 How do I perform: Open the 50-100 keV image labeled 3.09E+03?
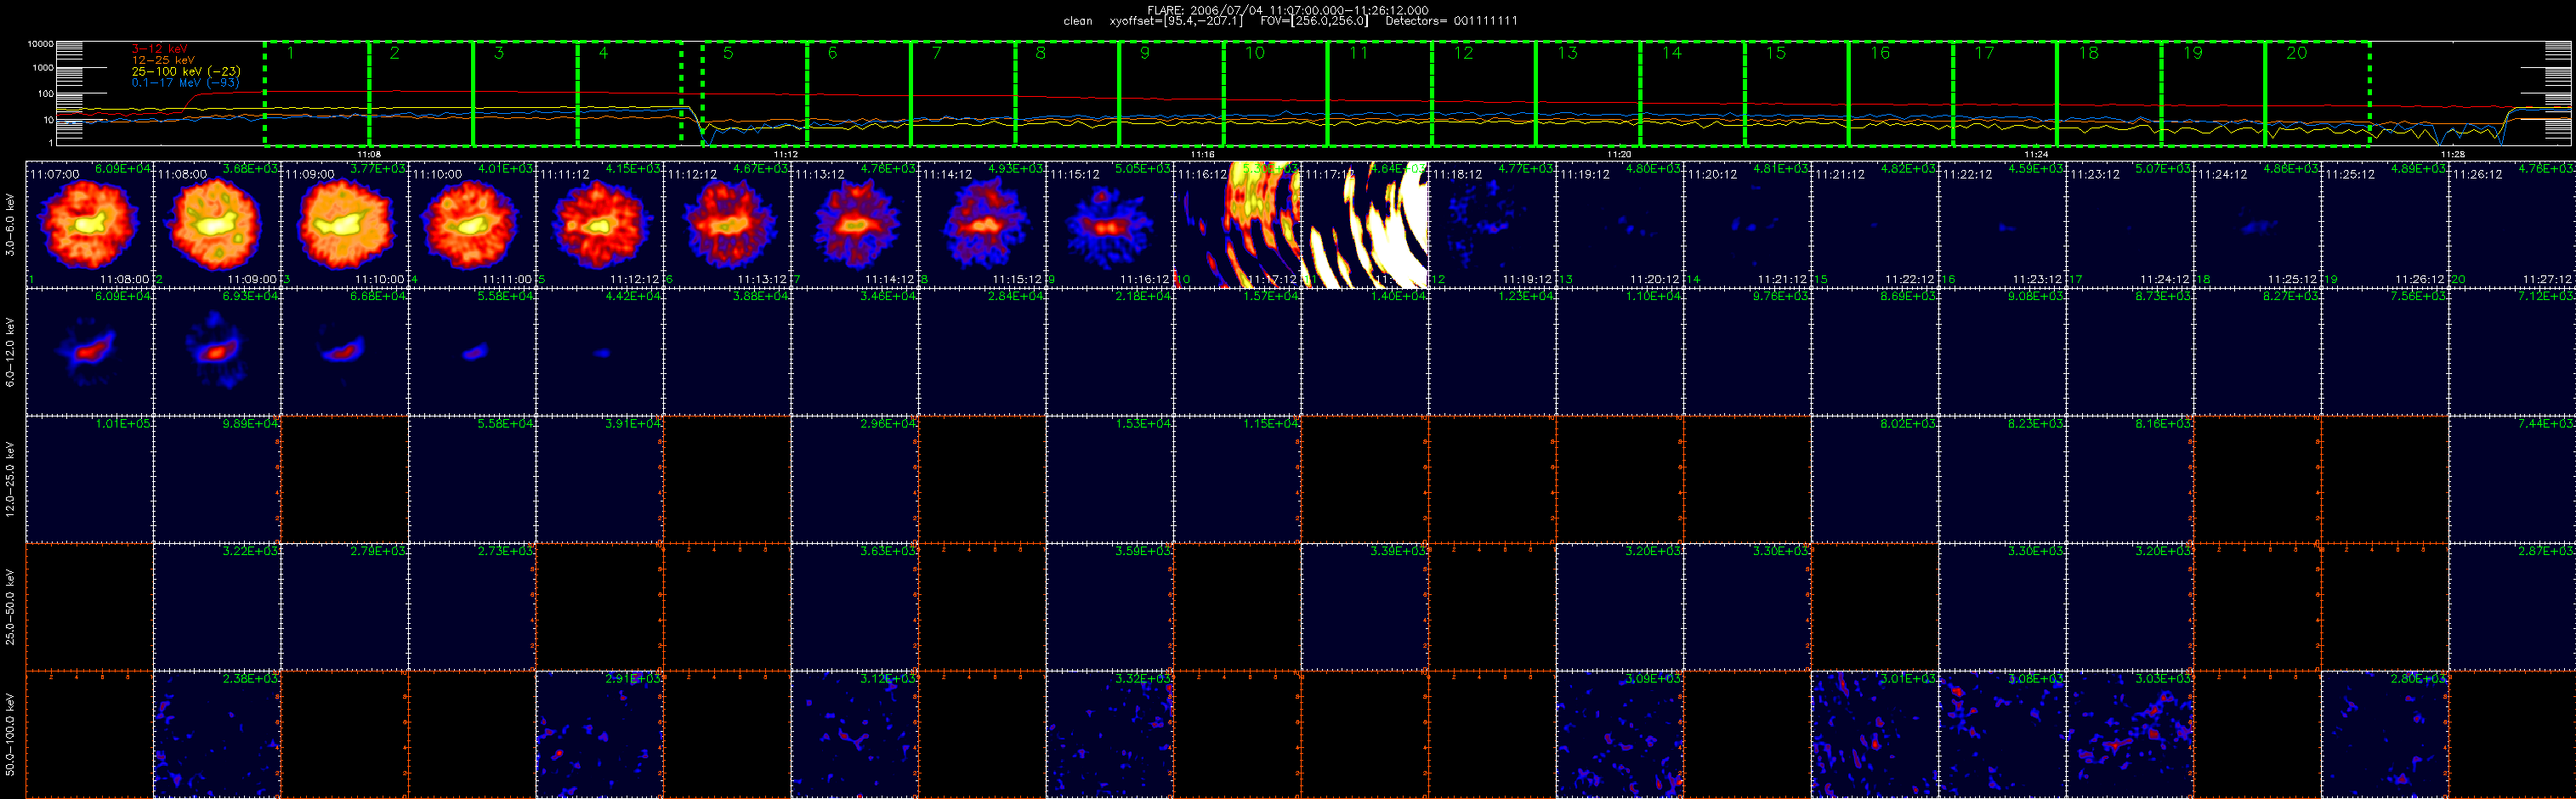(1620, 734)
